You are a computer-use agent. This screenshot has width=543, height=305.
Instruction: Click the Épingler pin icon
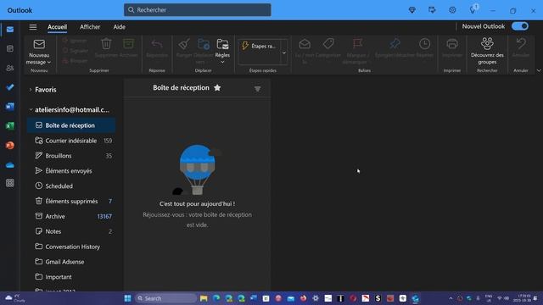(395, 44)
